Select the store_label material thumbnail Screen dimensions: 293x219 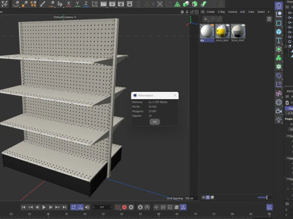coord(222,31)
